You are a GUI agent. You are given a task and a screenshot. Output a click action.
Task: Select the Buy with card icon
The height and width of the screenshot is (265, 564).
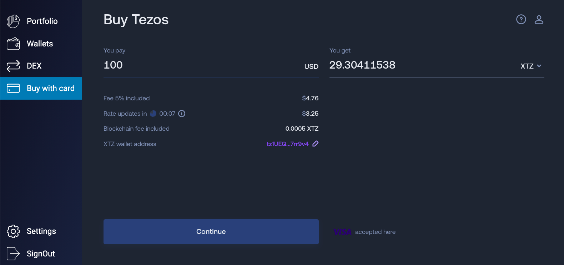tap(13, 88)
